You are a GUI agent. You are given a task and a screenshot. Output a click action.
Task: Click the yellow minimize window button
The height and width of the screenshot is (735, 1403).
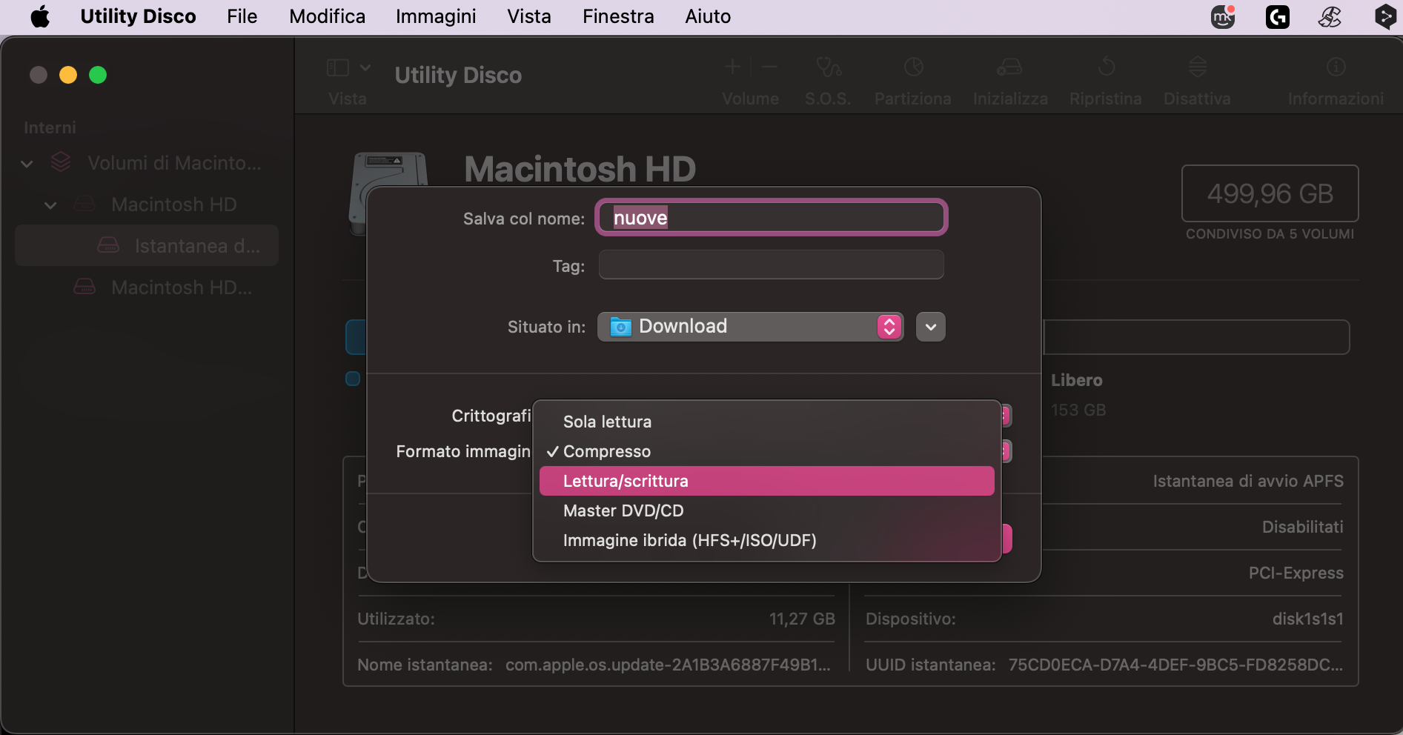68,75
